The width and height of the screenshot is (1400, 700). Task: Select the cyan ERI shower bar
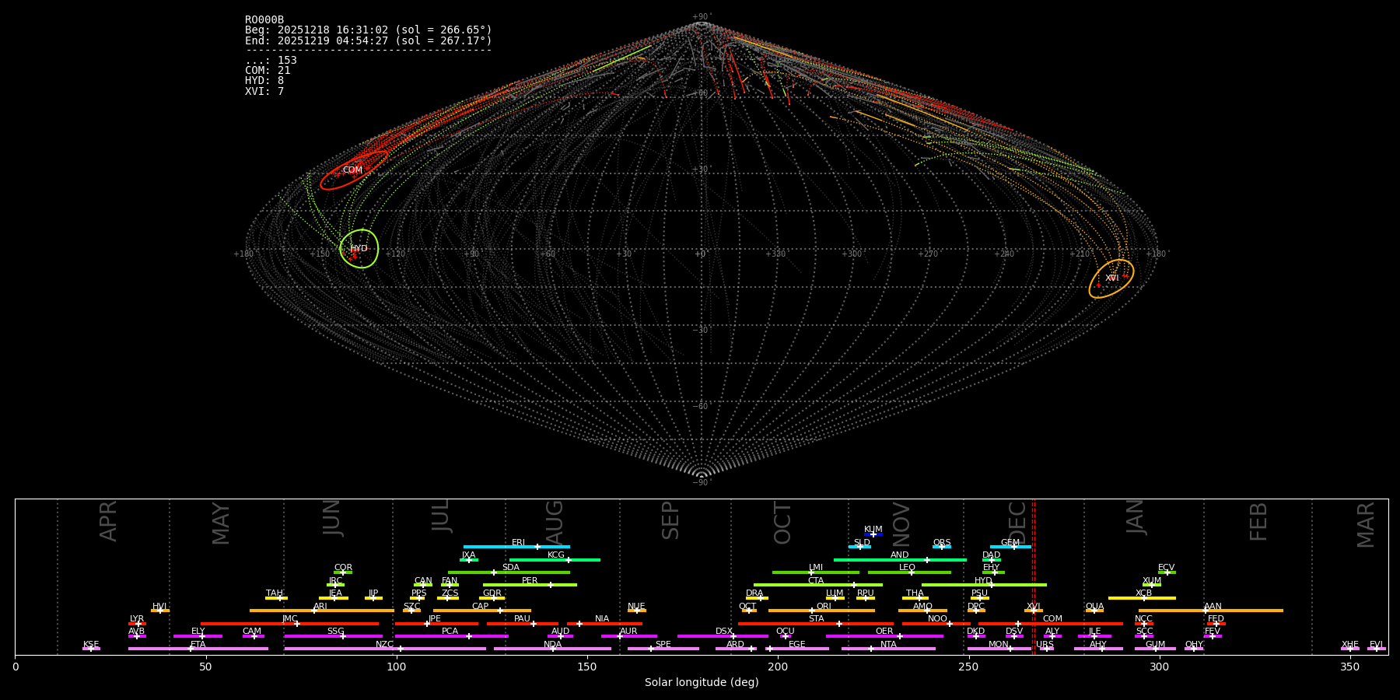(x=516, y=547)
